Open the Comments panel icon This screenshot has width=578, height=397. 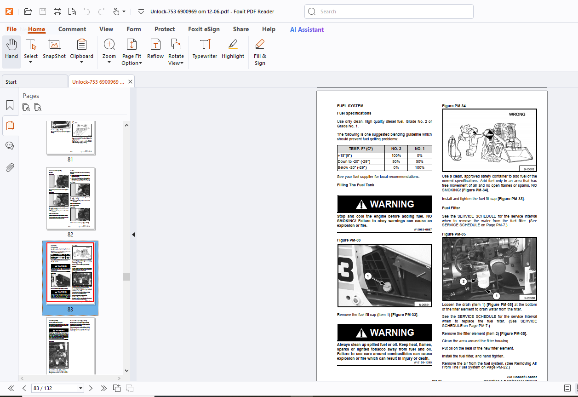(10, 146)
